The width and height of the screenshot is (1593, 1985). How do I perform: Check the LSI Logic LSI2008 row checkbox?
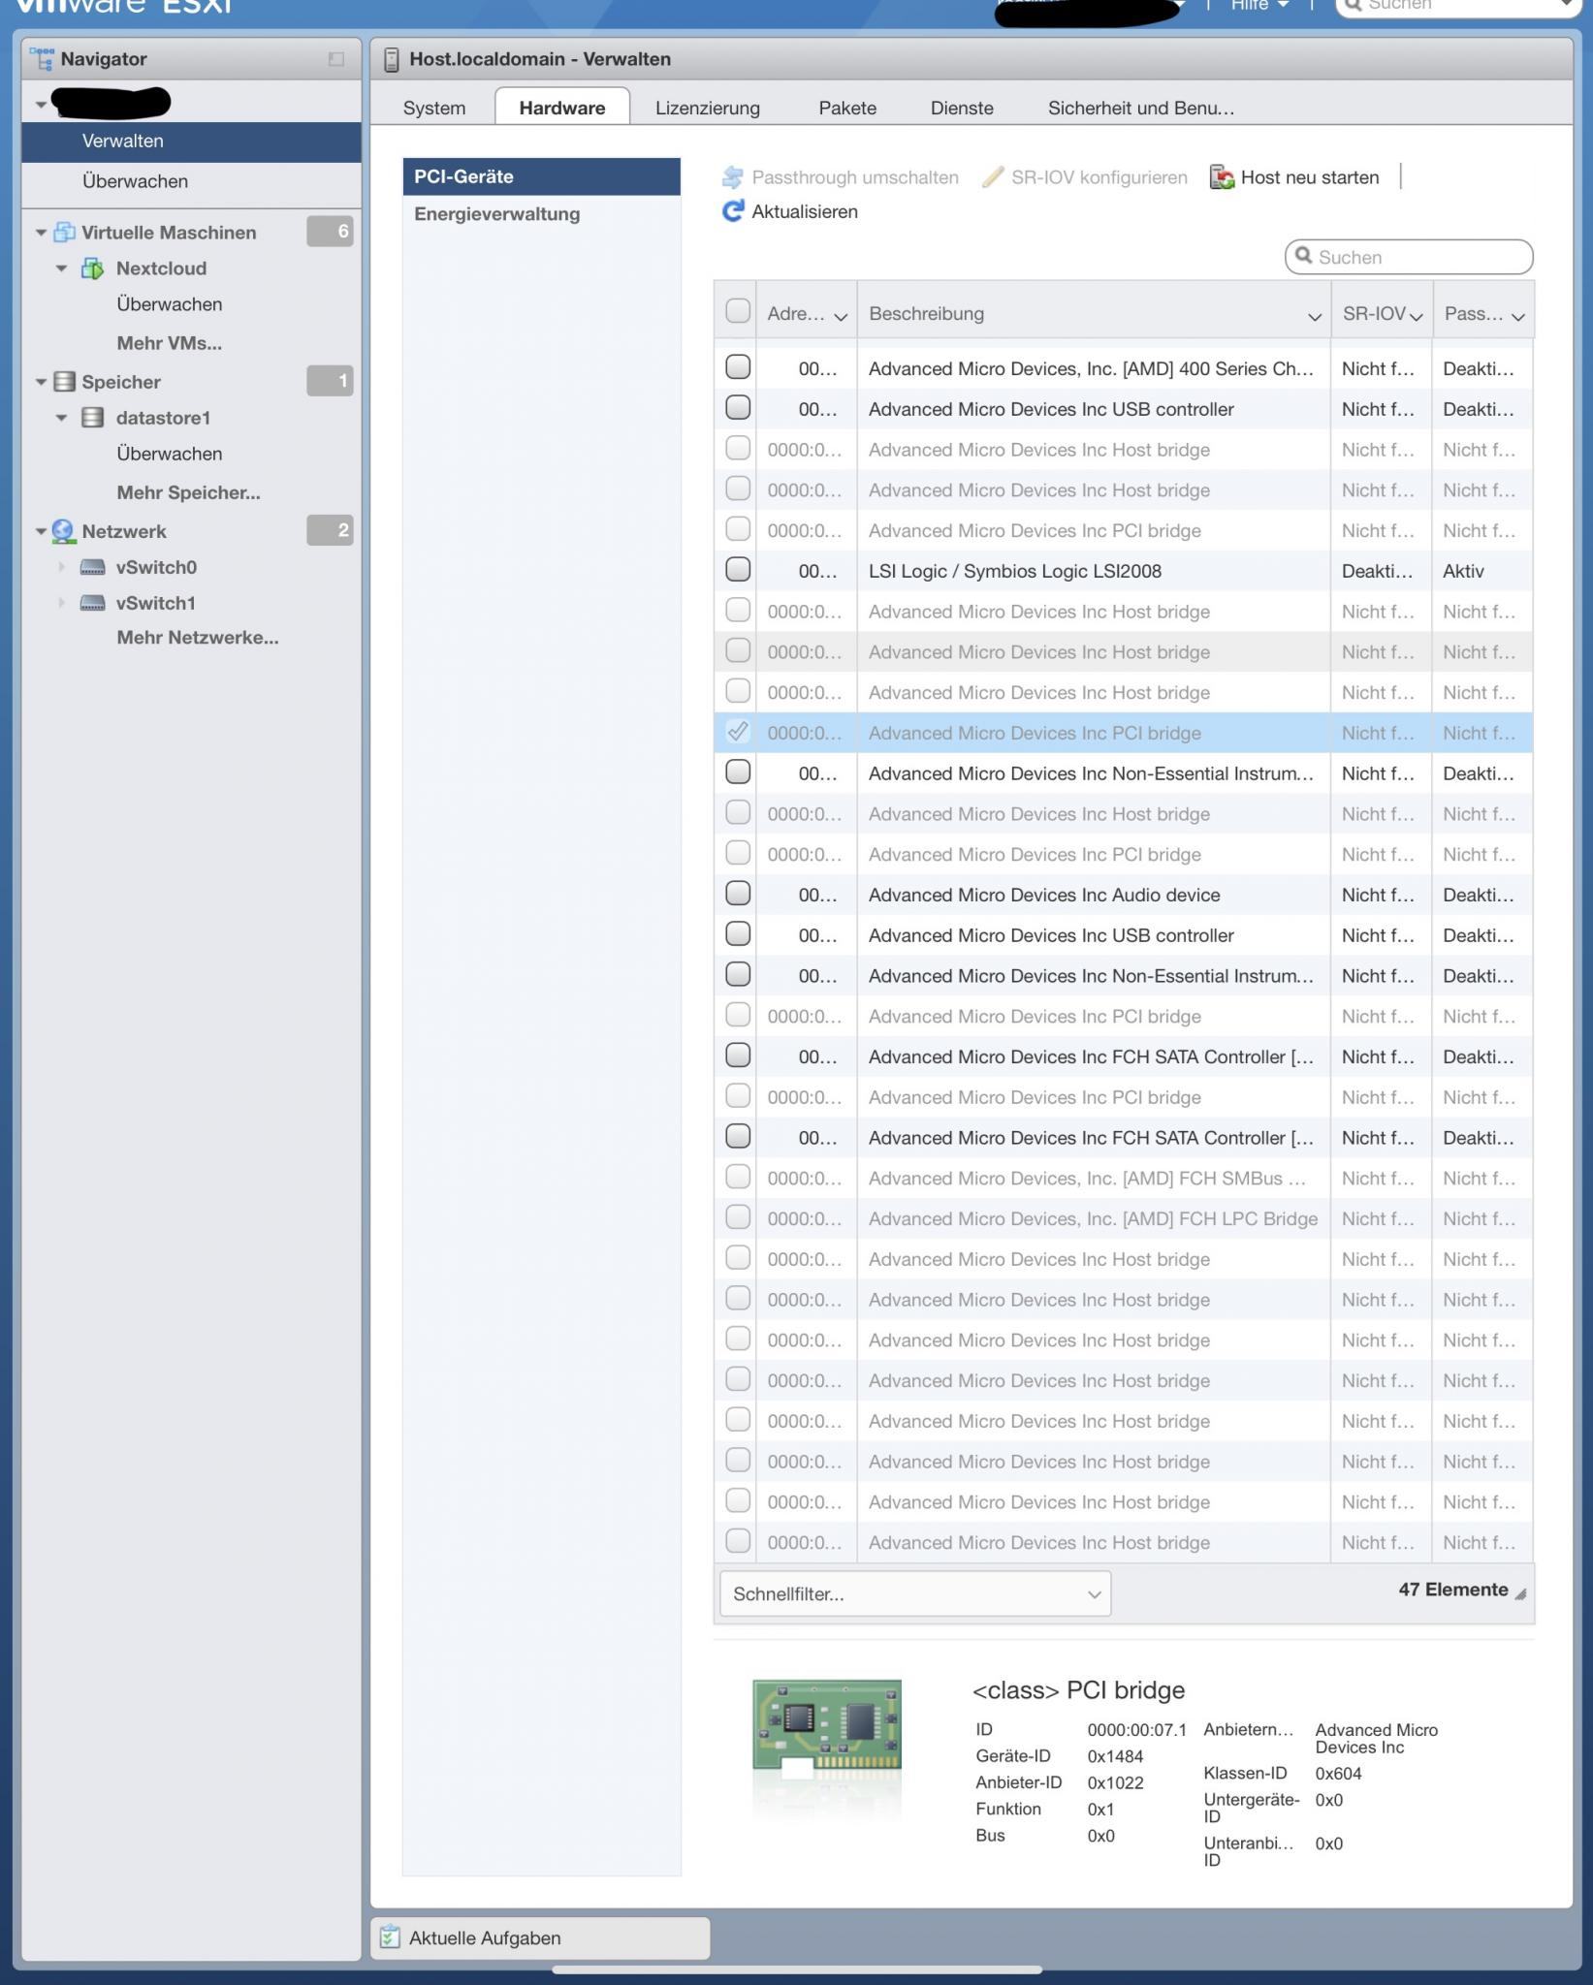coord(738,570)
